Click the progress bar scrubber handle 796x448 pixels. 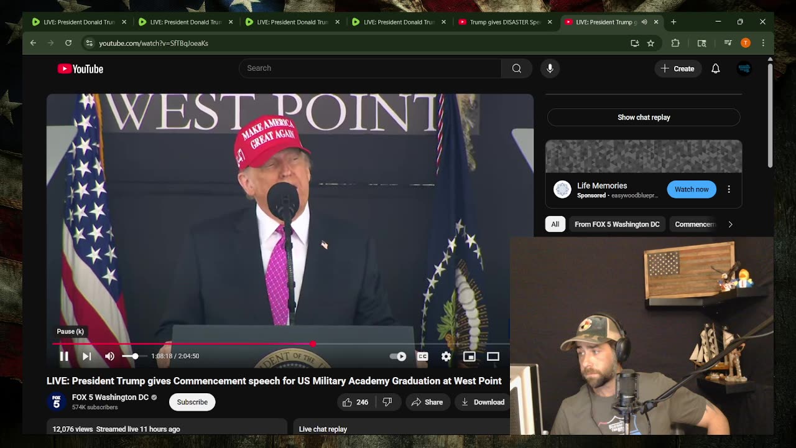coord(313,343)
